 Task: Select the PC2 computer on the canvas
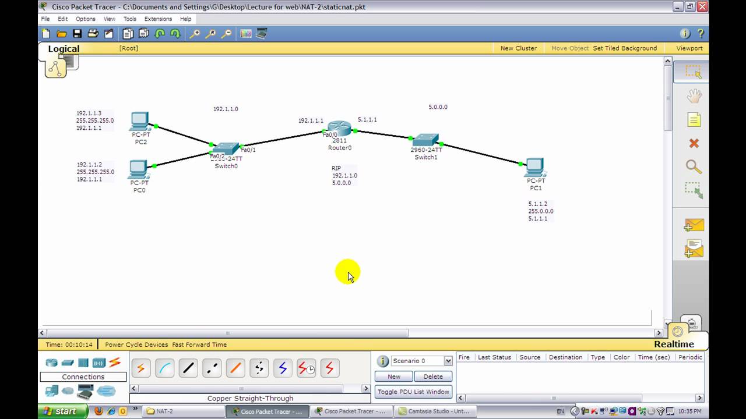coord(140,122)
